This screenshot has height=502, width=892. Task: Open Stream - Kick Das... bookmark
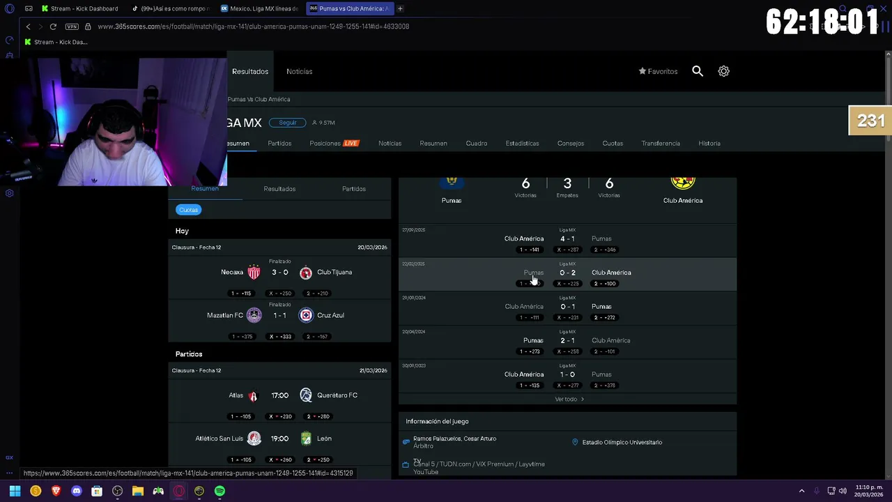[56, 42]
